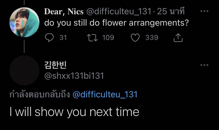
Task: Open tweet text about flower arrangements
Action: click(116, 23)
